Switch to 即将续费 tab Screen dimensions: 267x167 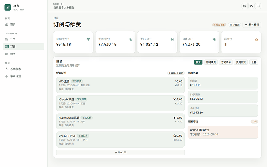click(x=211, y=62)
